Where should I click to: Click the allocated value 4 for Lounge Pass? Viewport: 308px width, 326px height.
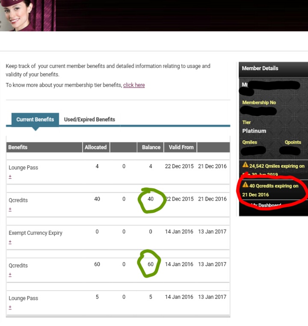click(97, 166)
